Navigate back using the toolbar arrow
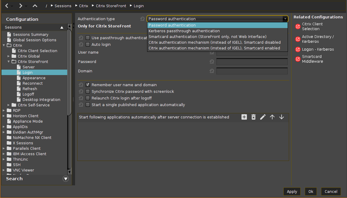 (6, 5)
